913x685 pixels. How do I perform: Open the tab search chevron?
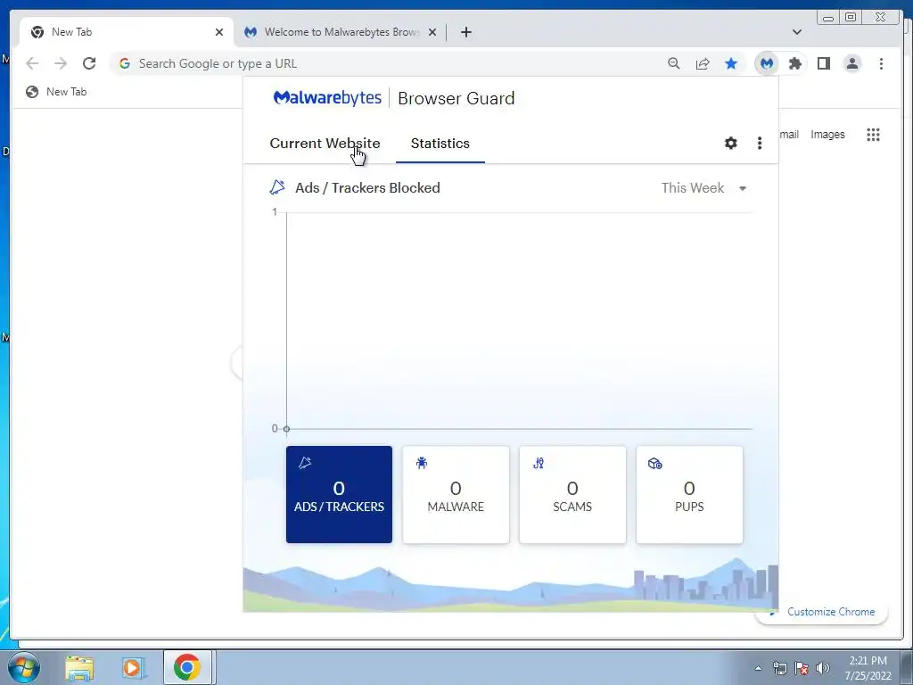(796, 32)
